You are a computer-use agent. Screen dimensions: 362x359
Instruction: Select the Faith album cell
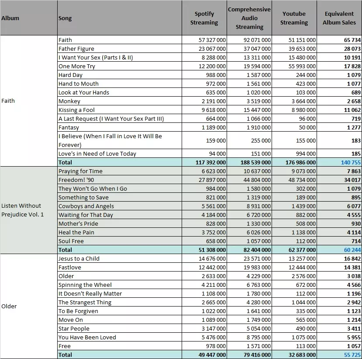point(29,101)
